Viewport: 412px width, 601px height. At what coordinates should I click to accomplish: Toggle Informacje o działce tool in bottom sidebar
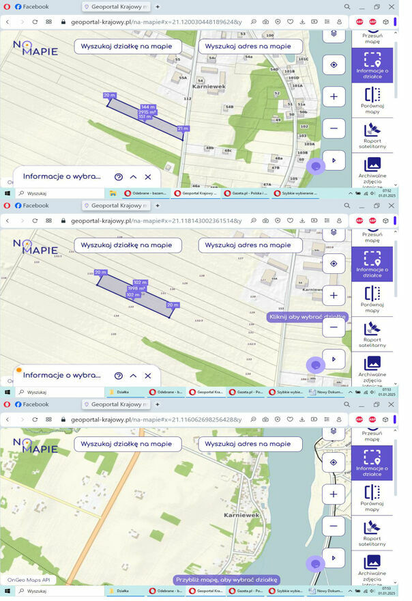click(x=372, y=461)
